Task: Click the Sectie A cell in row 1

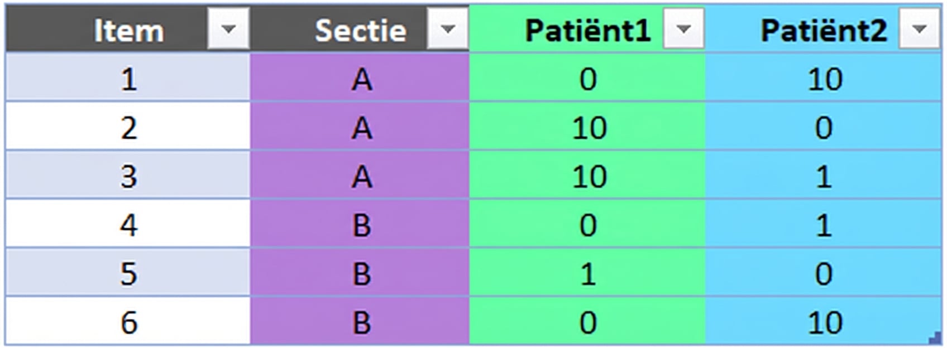Action: point(360,79)
